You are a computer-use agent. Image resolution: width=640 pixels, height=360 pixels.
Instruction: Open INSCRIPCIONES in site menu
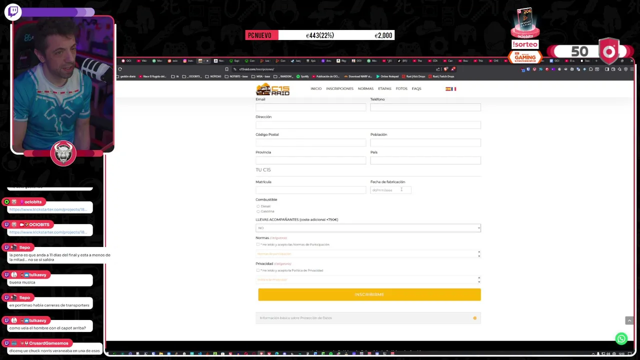pyautogui.click(x=339, y=89)
